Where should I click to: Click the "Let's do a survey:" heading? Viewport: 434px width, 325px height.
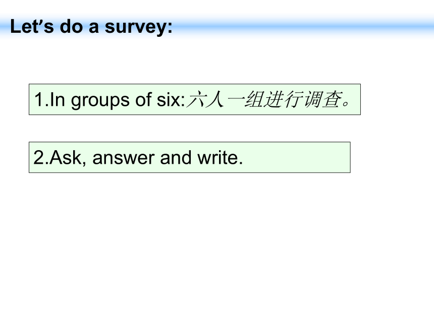tap(91, 27)
